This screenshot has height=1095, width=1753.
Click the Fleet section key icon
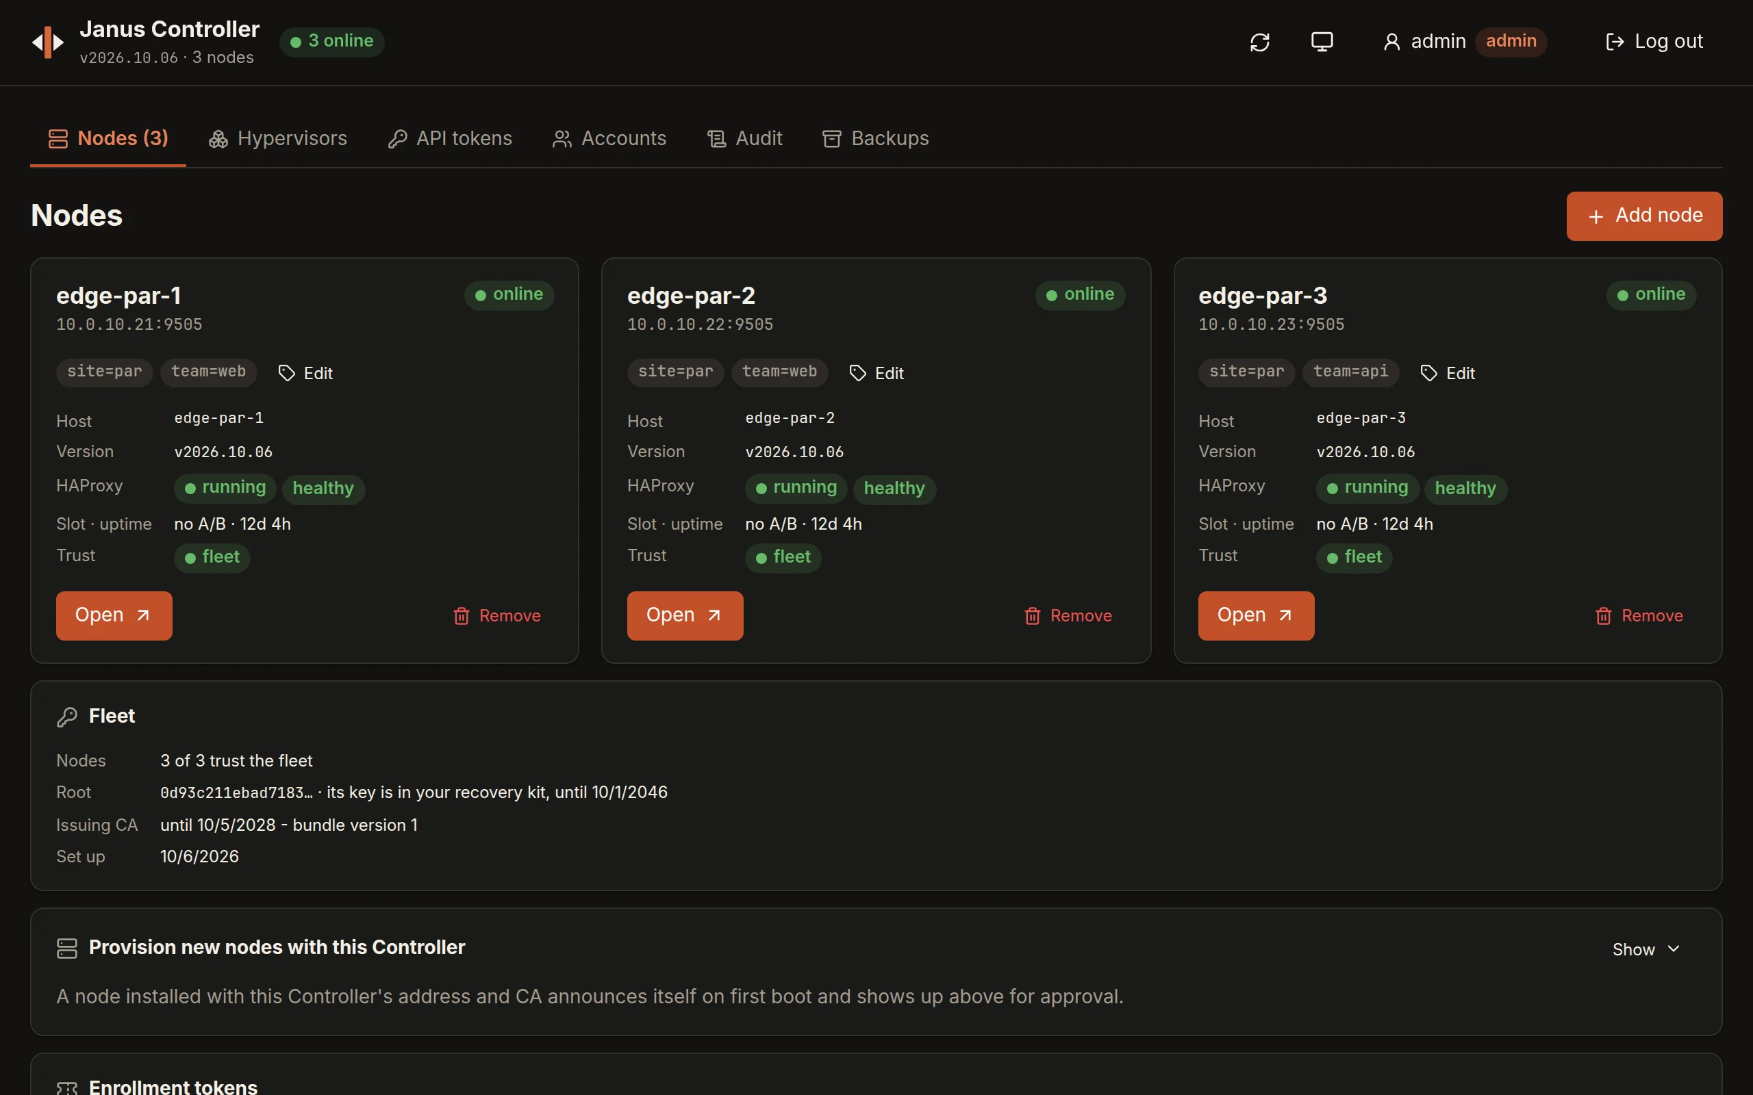click(x=66, y=717)
